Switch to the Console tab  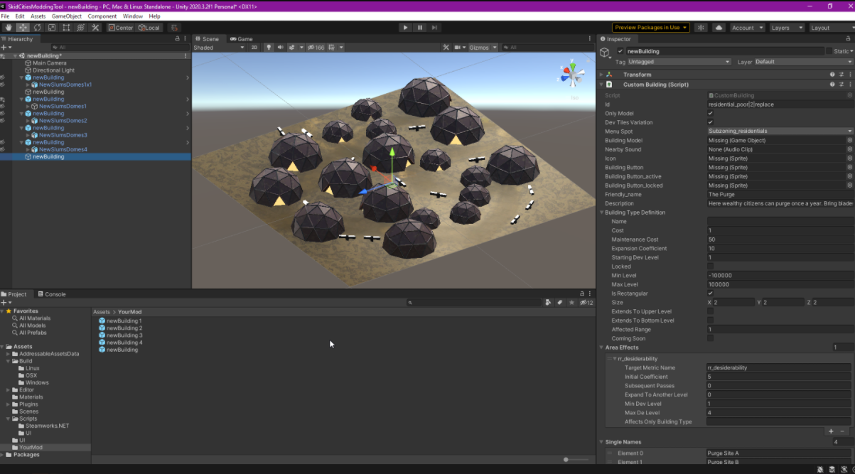[52, 294]
